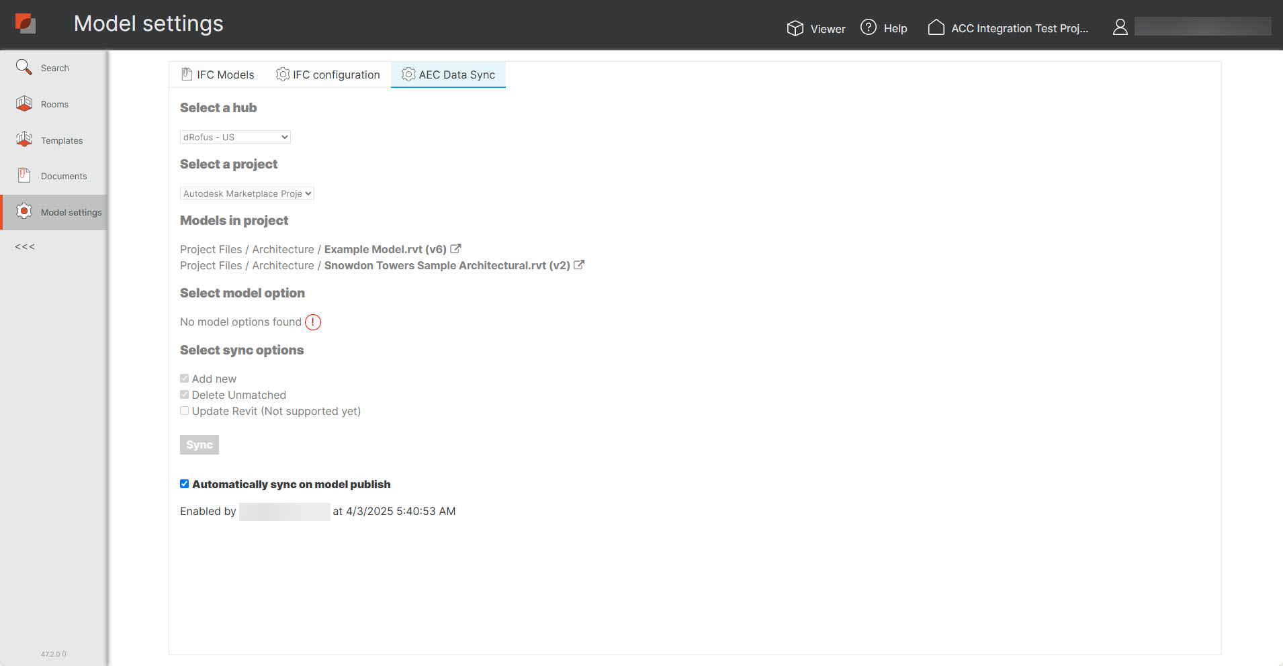The width and height of the screenshot is (1283, 666).
Task: Open Templates from the sidebar
Action: tap(24, 140)
